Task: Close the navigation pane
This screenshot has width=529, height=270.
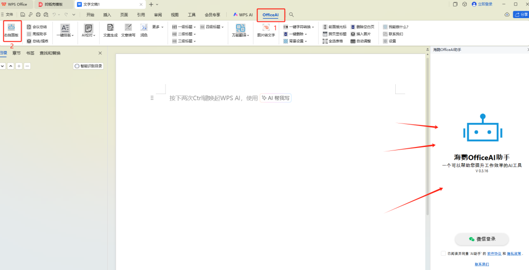Action: [x=100, y=53]
